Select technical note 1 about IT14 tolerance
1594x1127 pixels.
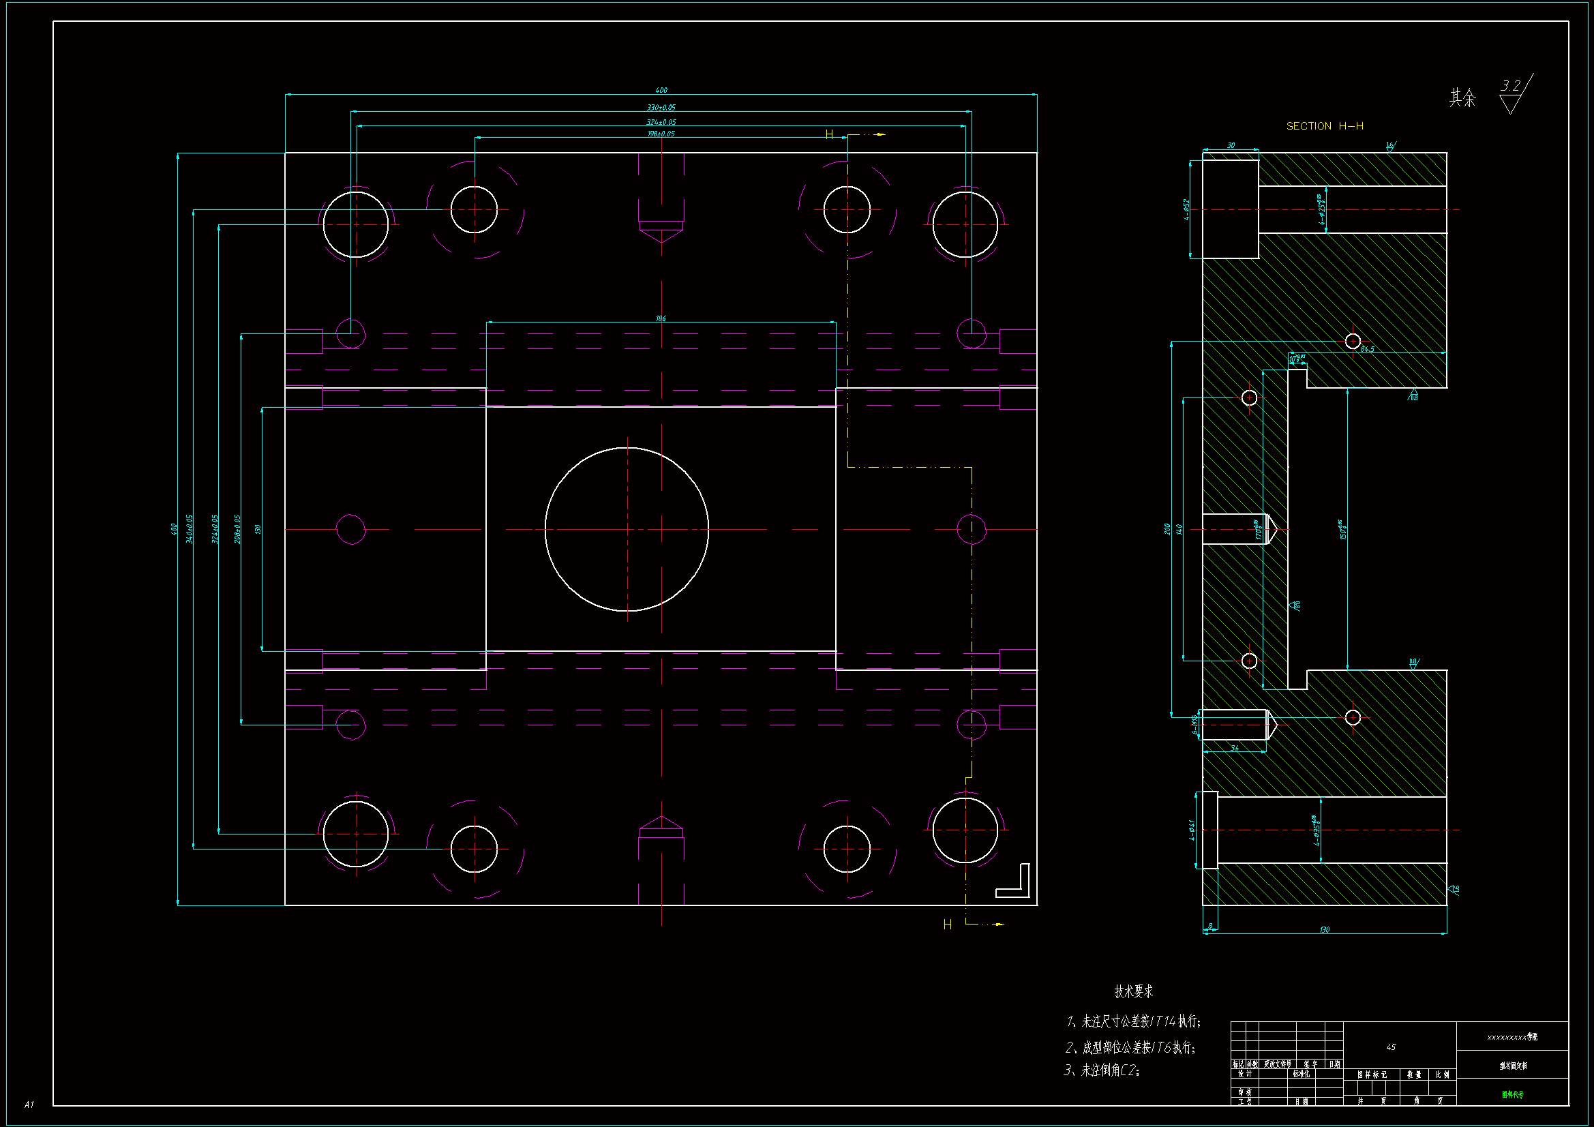[1133, 1021]
